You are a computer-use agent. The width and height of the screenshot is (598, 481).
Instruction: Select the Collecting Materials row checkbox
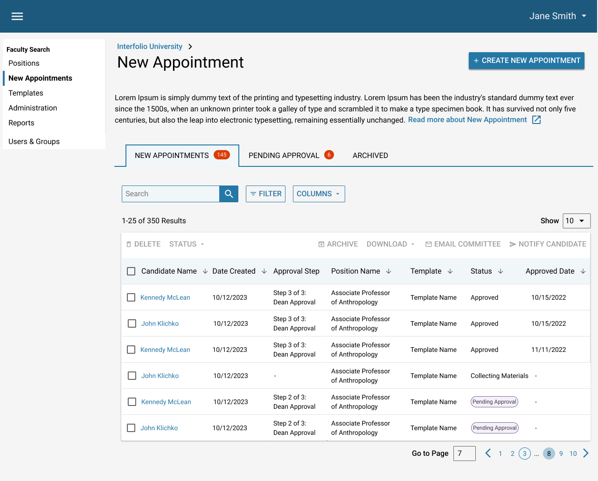click(x=132, y=376)
